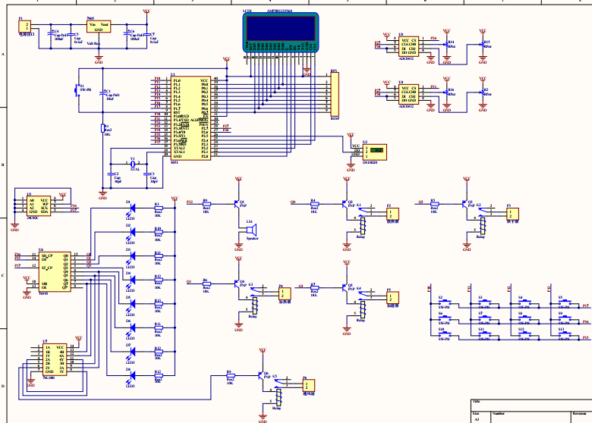Select output connector P3 beside relay K2

coord(512,214)
